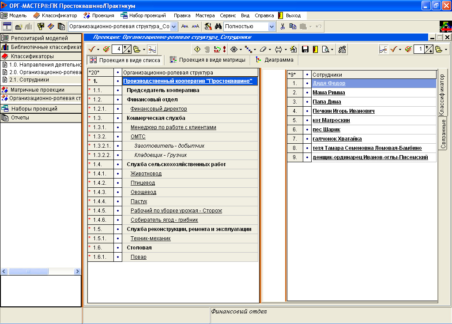Image resolution: width=452 pixels, height=324 pixels.
Task: Open the 'Полностью' search mode dropdown
Action: pos(272,26)
